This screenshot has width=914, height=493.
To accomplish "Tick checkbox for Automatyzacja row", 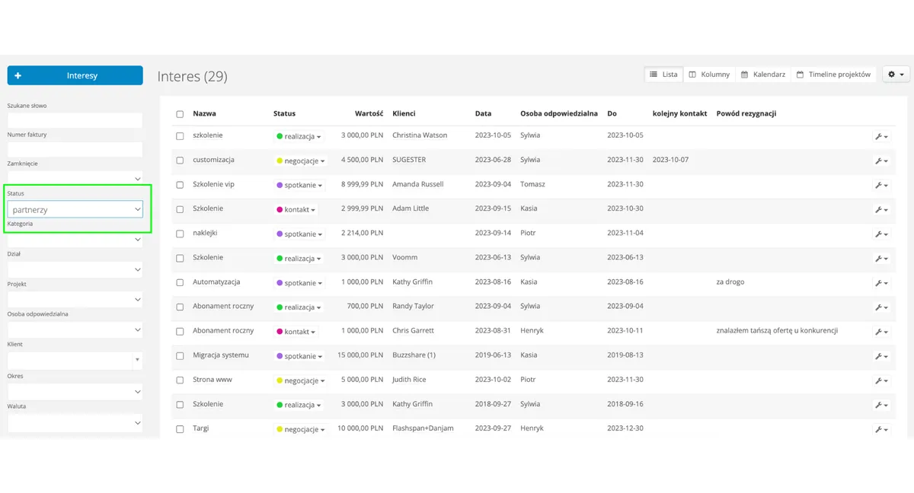I will tap(180, 282).
